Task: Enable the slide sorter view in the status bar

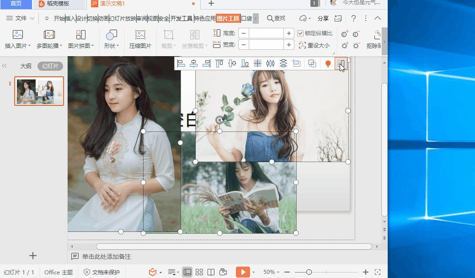Action: tap(199, 272)
